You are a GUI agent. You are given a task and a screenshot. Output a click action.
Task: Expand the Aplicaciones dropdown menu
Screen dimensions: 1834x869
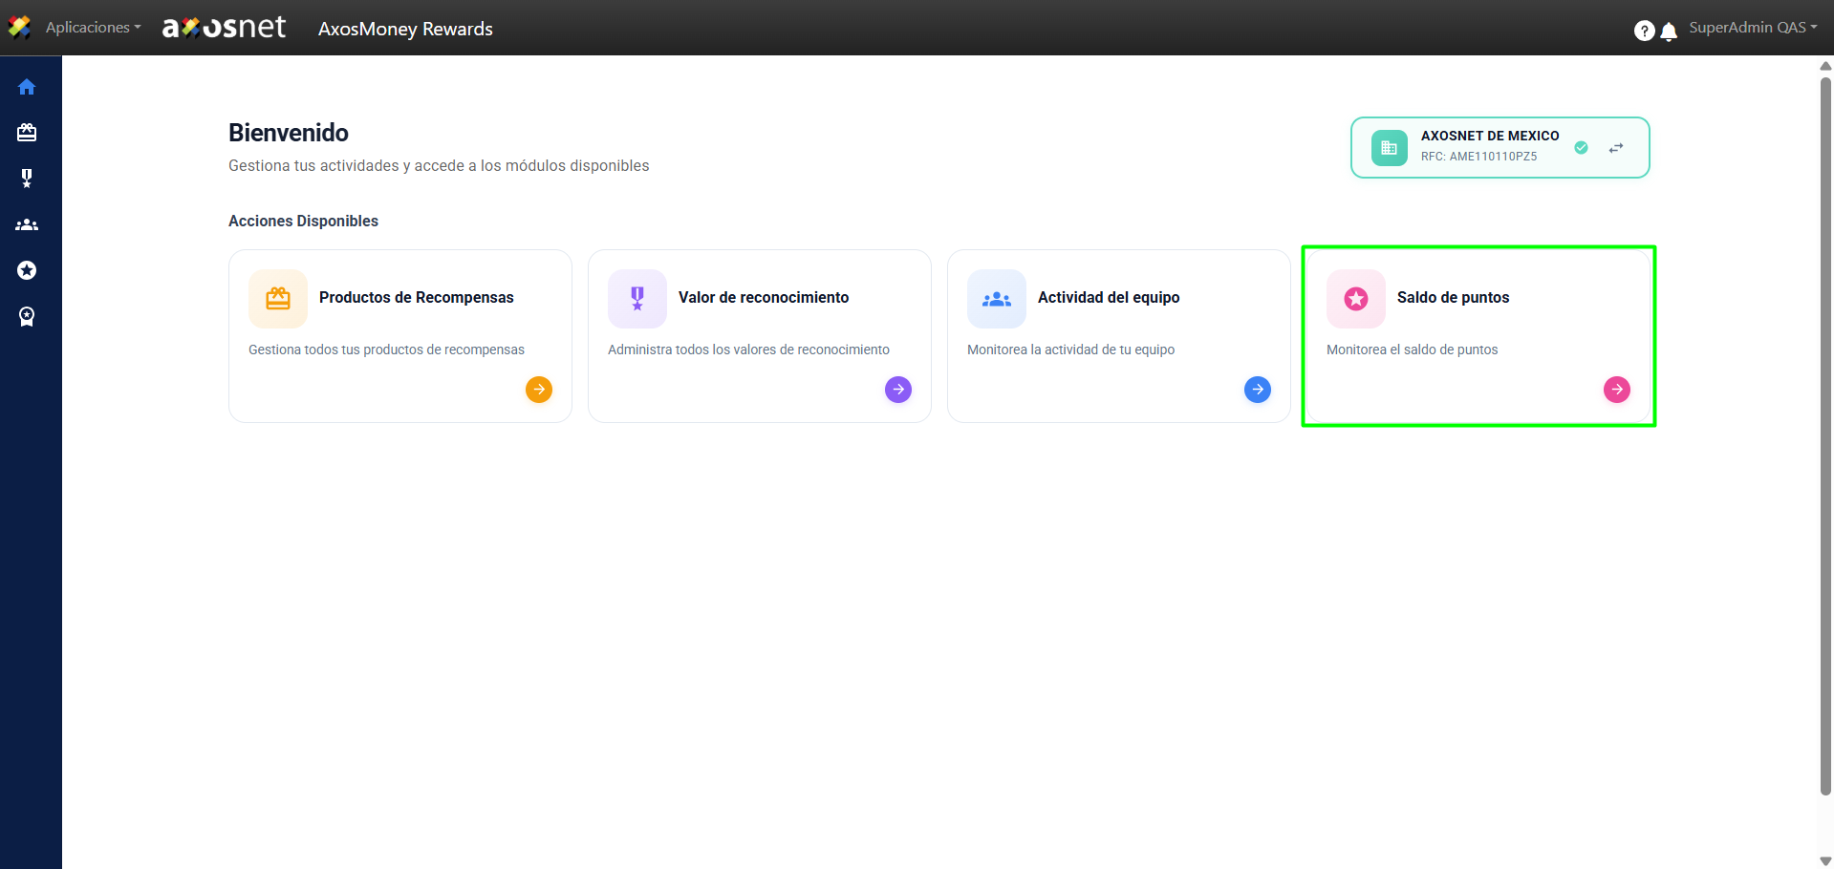click(93, 28)
